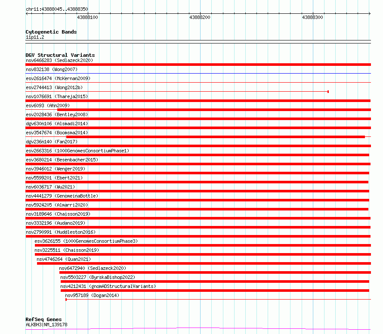Viewport: 383px width, 334px height.
Task: Click the ALKBH3|NM_139178 gene label
Action: 46,325
